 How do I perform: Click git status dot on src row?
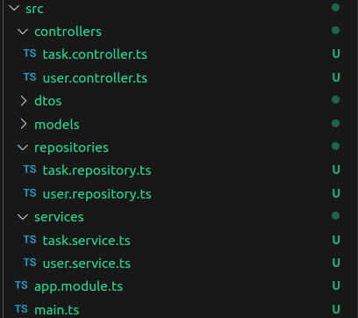[335, 7]
